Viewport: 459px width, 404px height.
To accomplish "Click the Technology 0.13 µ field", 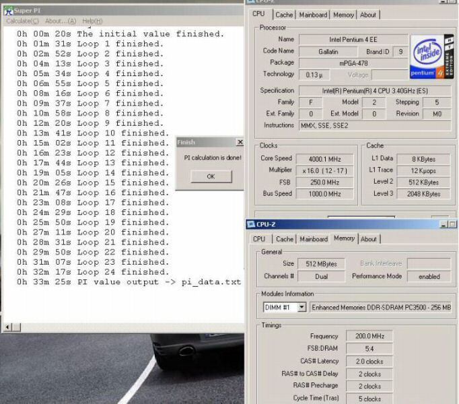I will tap(314, 75).
